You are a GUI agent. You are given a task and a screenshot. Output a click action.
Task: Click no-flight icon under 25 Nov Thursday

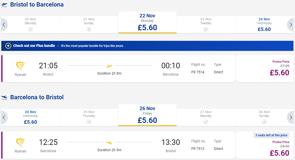[x=89, y=122]
